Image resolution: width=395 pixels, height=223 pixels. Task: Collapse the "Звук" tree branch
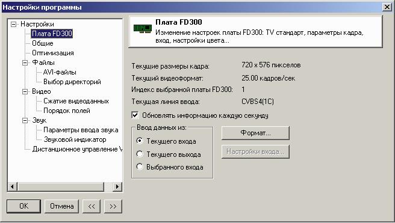coord(25,120)
